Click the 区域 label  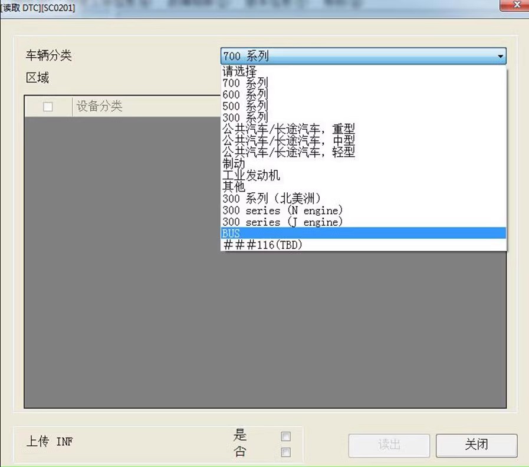coord(37,78)
